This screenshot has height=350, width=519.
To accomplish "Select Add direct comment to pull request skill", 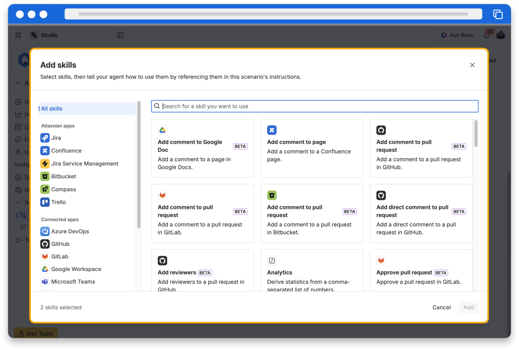I will click(421, 213).
